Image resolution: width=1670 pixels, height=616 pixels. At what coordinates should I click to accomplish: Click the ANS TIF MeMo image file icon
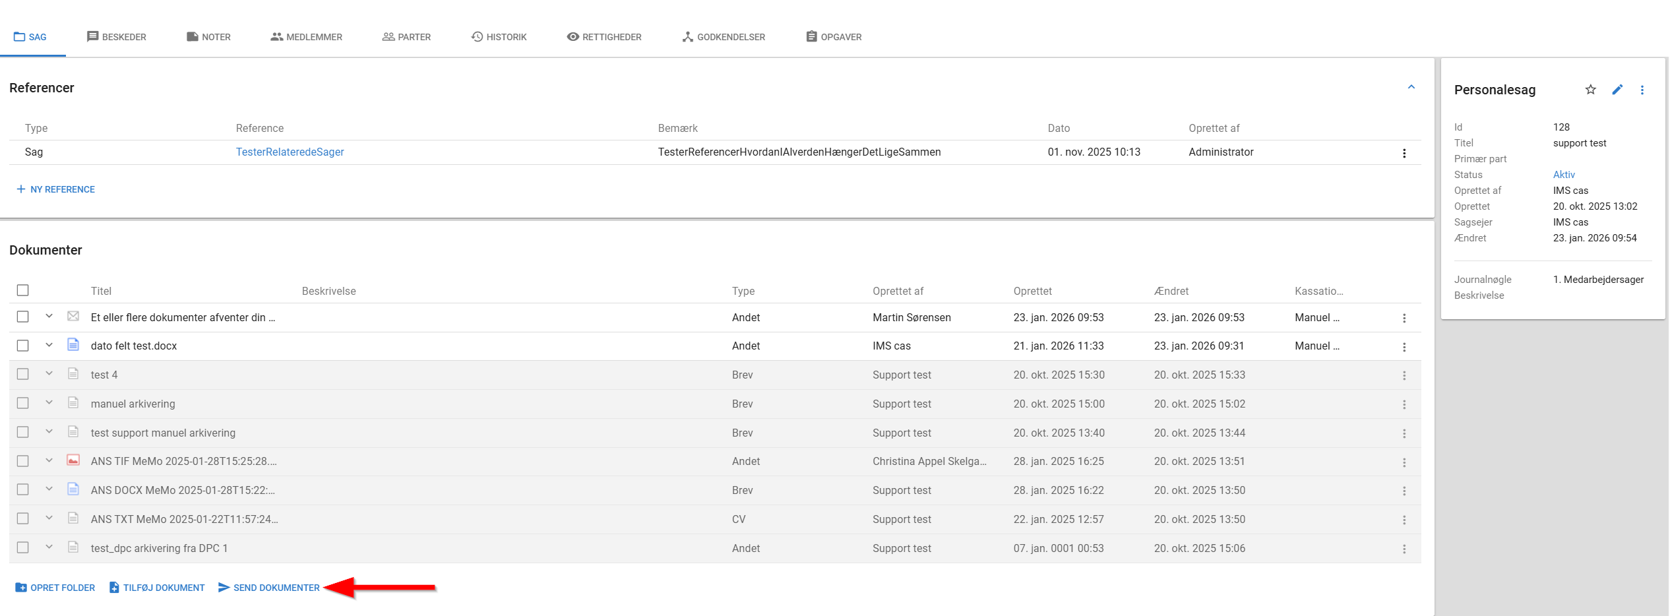pos(73,460)
